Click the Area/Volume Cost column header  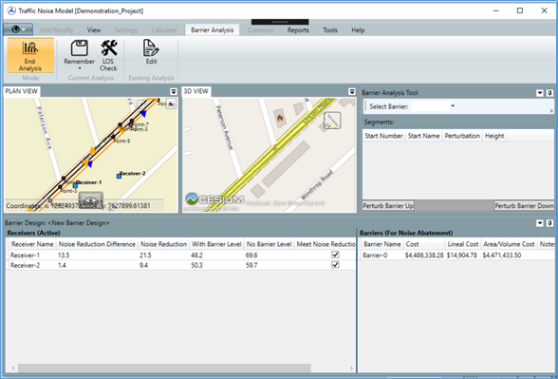click(x=509, y=244)
